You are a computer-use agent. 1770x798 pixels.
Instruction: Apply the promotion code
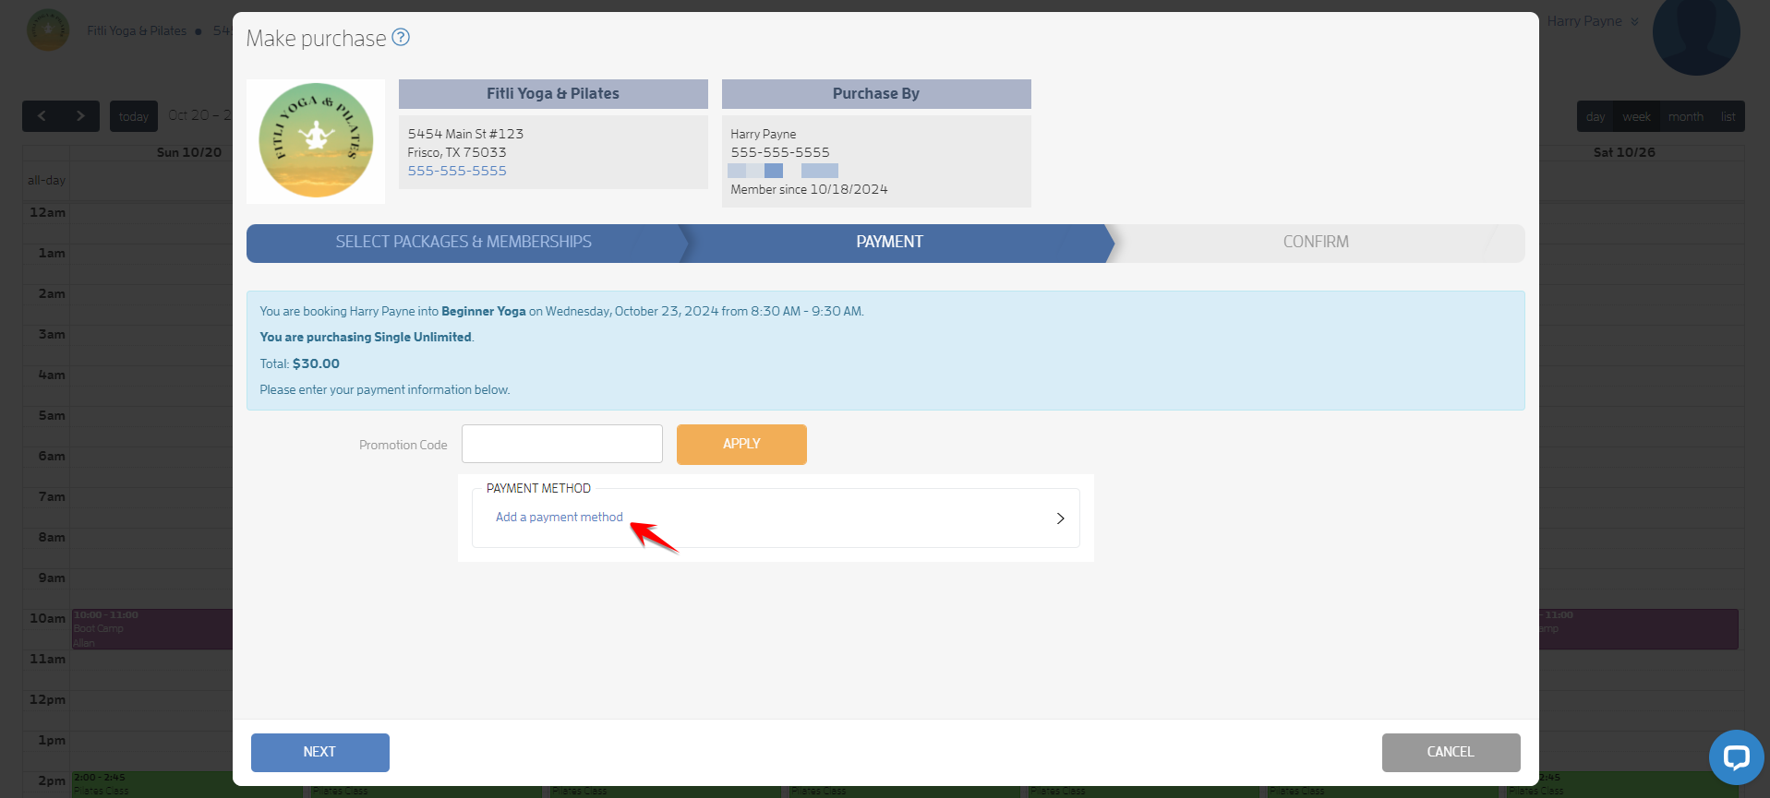[x=741, y=444]
